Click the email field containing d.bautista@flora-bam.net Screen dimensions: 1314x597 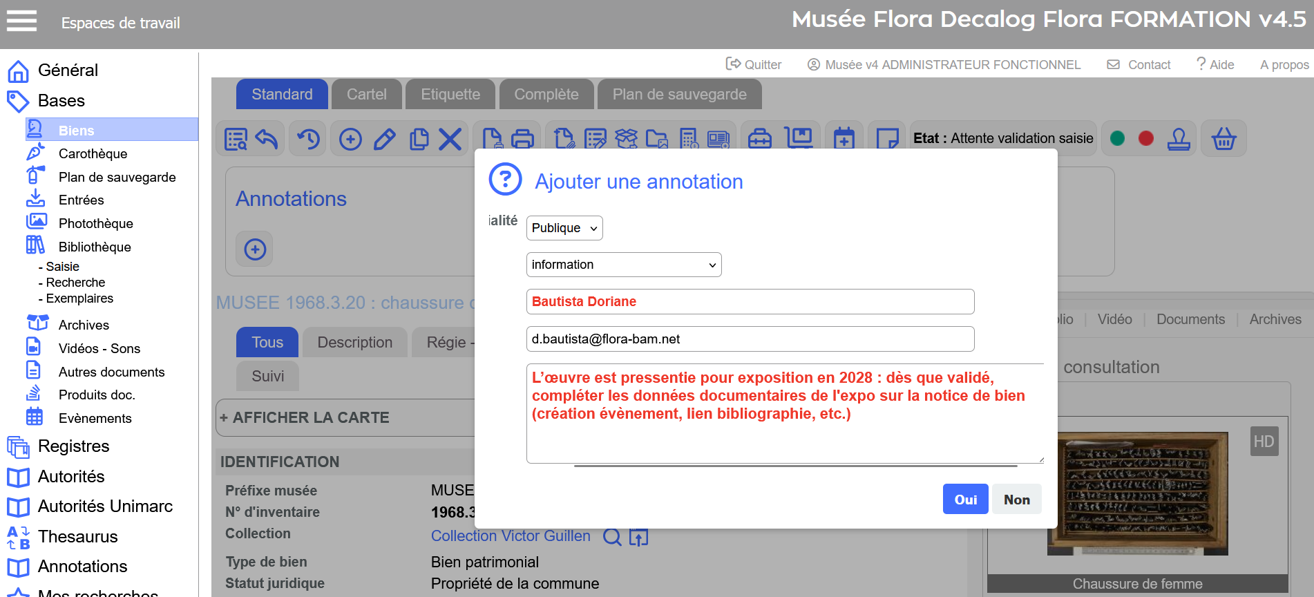pos(750,339)
